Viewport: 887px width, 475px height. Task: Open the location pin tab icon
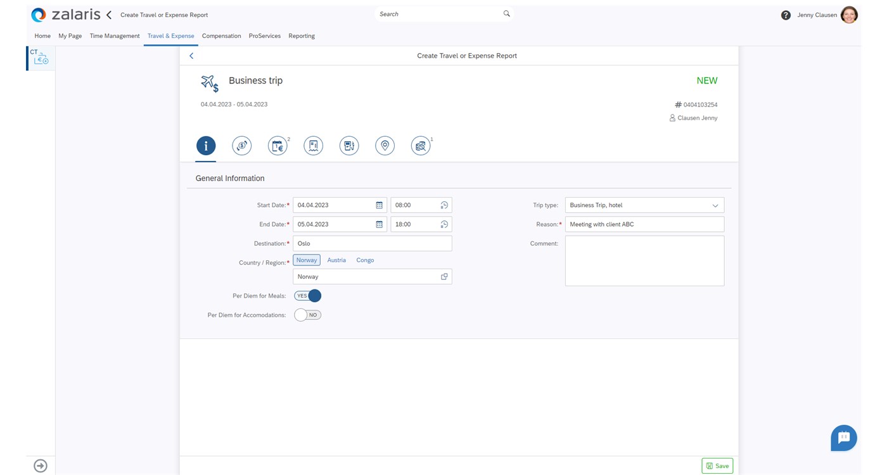[x=385, y=146]
